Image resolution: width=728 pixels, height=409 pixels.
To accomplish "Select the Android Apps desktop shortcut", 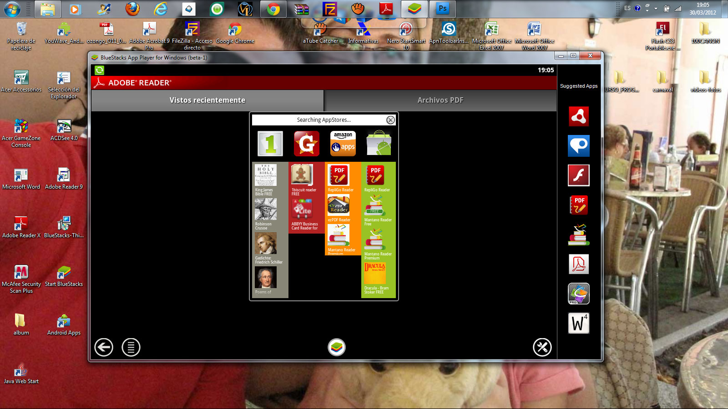I will pyautogui.click(x=64, y=324).
